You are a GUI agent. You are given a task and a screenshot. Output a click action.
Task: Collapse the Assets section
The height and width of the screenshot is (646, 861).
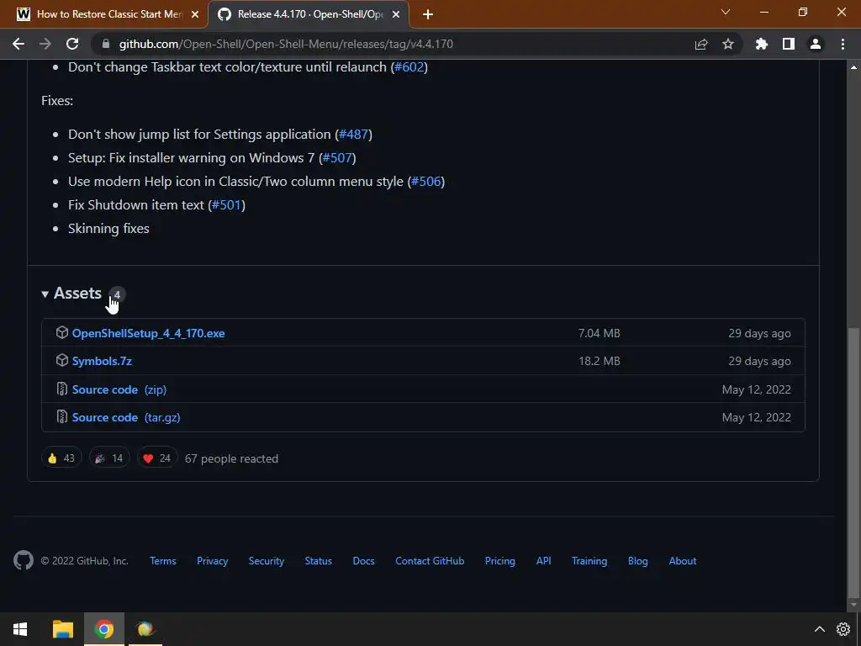[x=45, y=294]
